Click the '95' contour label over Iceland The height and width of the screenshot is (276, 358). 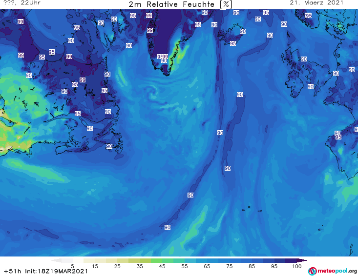click(233, 43)
